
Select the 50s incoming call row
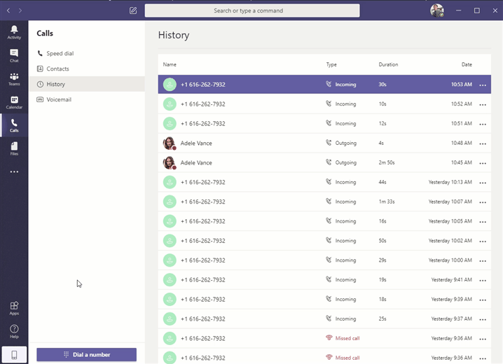324,241
